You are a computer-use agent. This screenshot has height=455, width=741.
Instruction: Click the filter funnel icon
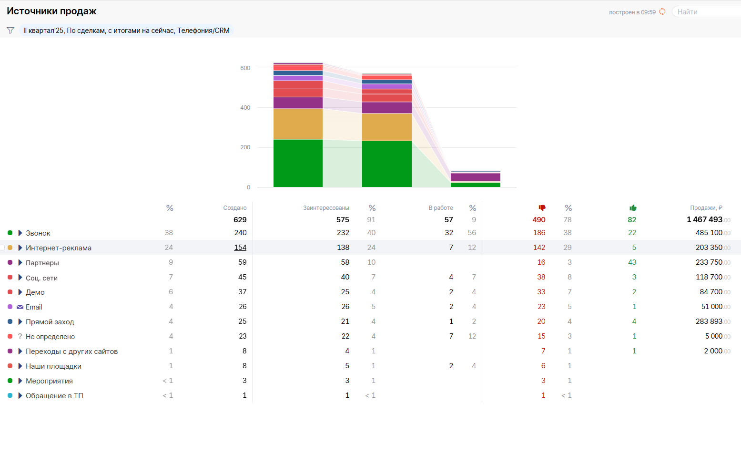pyautogui.click(x=10, y=31)
